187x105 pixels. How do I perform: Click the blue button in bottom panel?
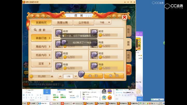point(47,92)
